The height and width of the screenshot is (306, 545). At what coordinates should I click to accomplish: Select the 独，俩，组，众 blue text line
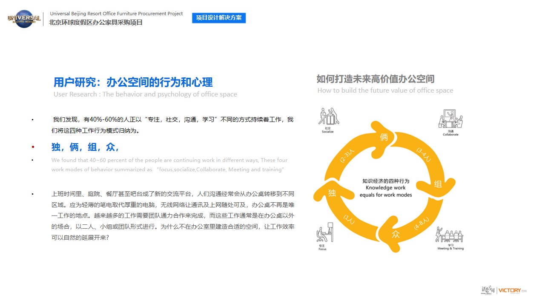tap(85, 147)
